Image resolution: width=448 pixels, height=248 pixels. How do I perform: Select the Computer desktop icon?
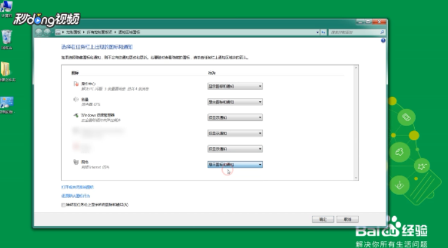pos(7,9)
